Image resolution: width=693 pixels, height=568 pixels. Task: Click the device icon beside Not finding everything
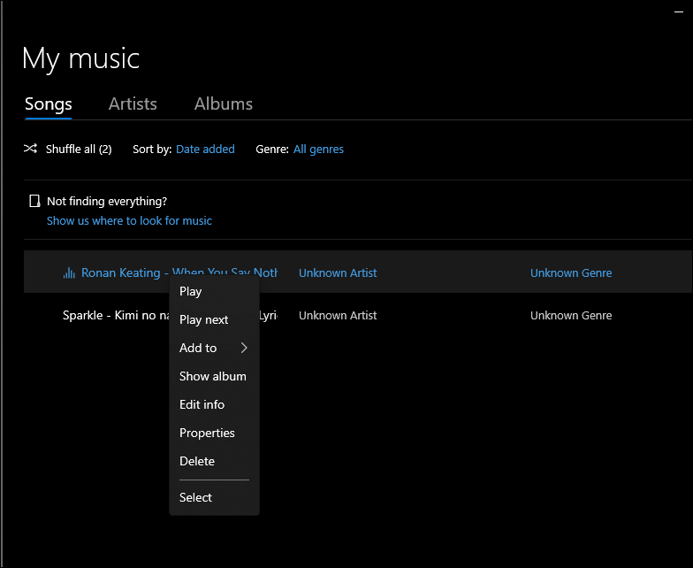tap(34, 202)
